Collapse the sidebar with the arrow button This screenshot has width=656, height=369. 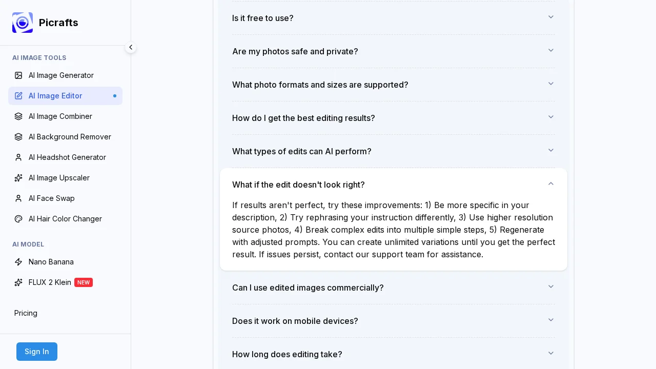131,47
